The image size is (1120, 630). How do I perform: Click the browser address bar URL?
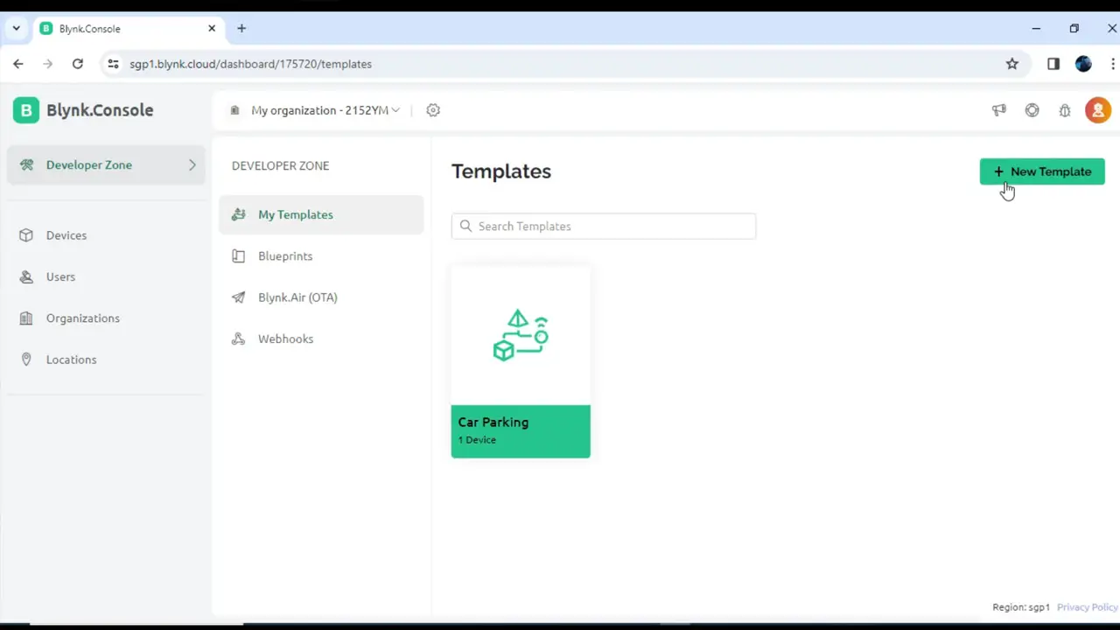point(250,64)
